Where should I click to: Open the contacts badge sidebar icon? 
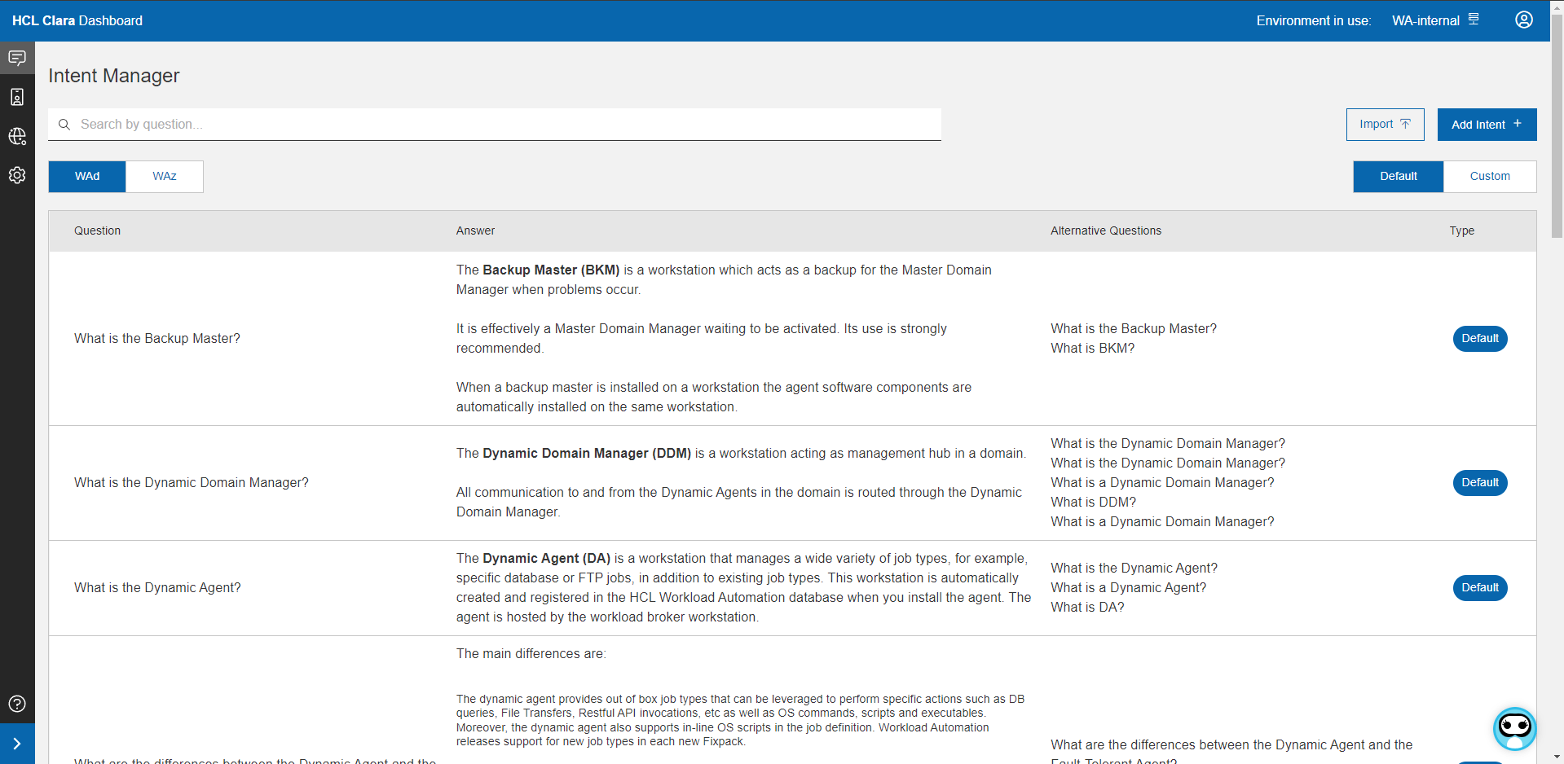coord(17,97)
